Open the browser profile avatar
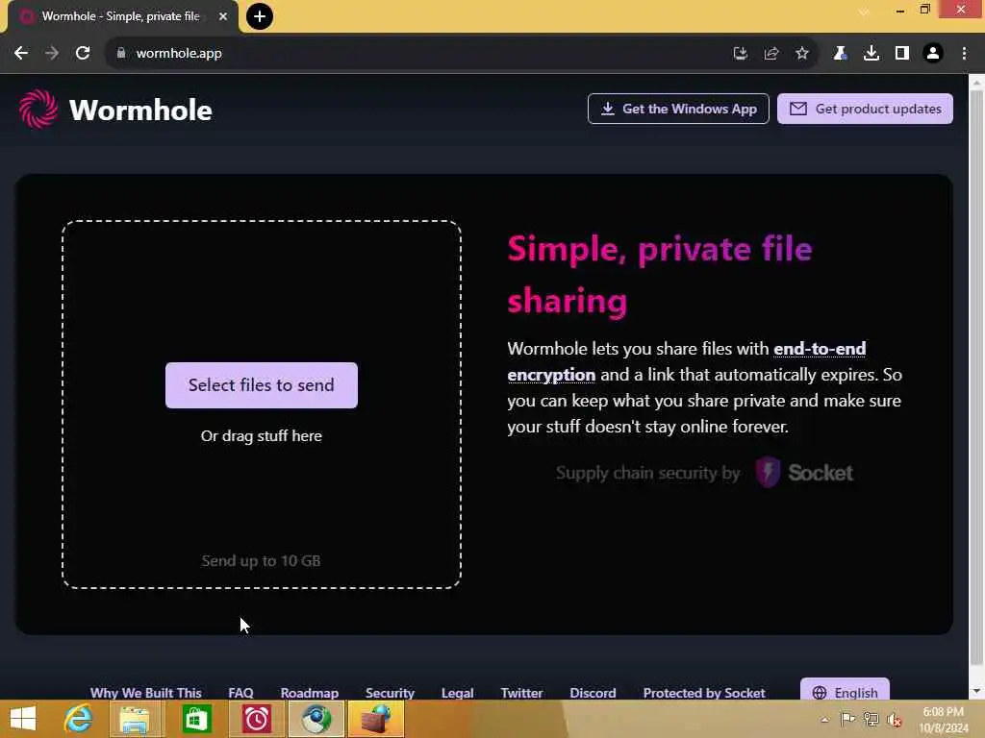Viewport: 985px width, 738px height. [933, 54]
